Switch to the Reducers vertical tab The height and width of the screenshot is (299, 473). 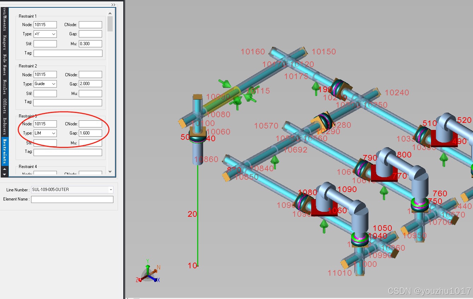pos(4,126)
